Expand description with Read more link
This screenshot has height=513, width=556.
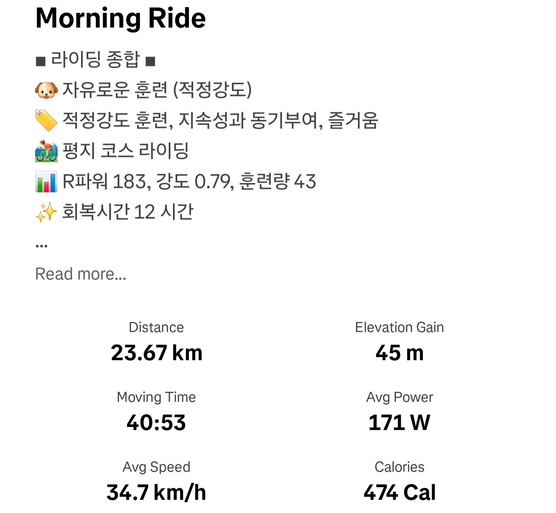[x=81, y=274]
